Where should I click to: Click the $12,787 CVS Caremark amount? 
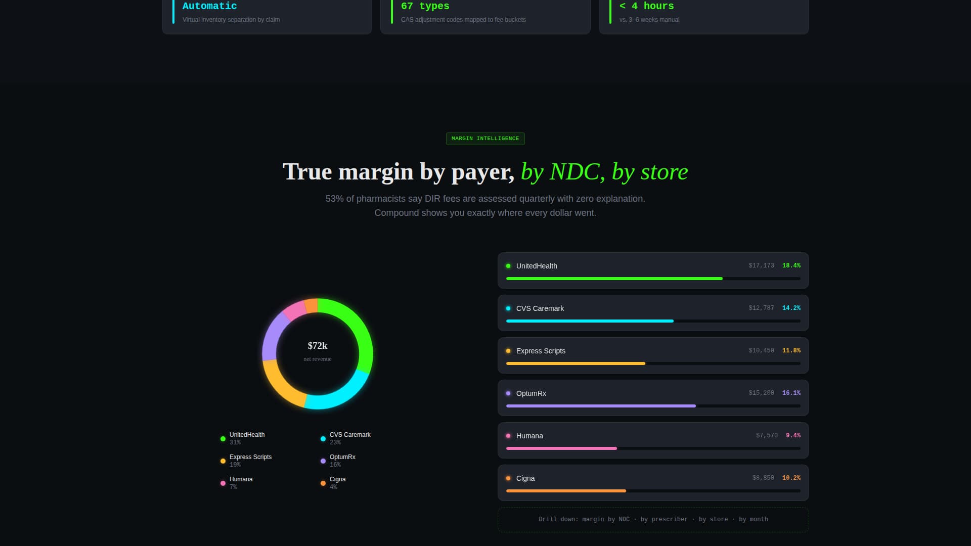click(761, 308)
